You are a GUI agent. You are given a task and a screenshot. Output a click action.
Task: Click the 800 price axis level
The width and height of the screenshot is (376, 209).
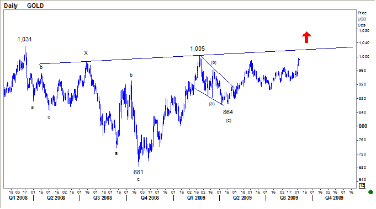363,126
